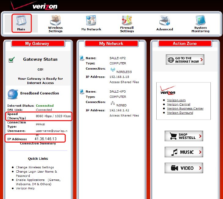Select the My Network navigation icon
This screenshot has height=199, width=223.
(91, 20)
